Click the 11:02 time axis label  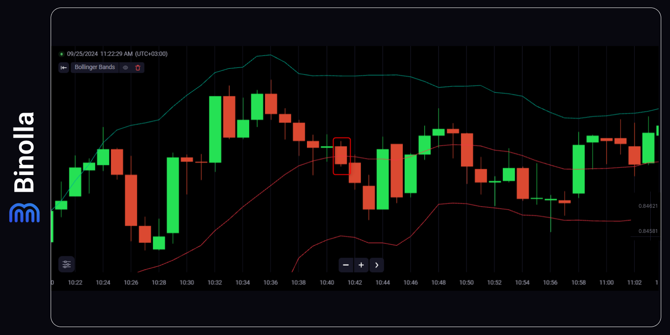[x=634, y=283]
